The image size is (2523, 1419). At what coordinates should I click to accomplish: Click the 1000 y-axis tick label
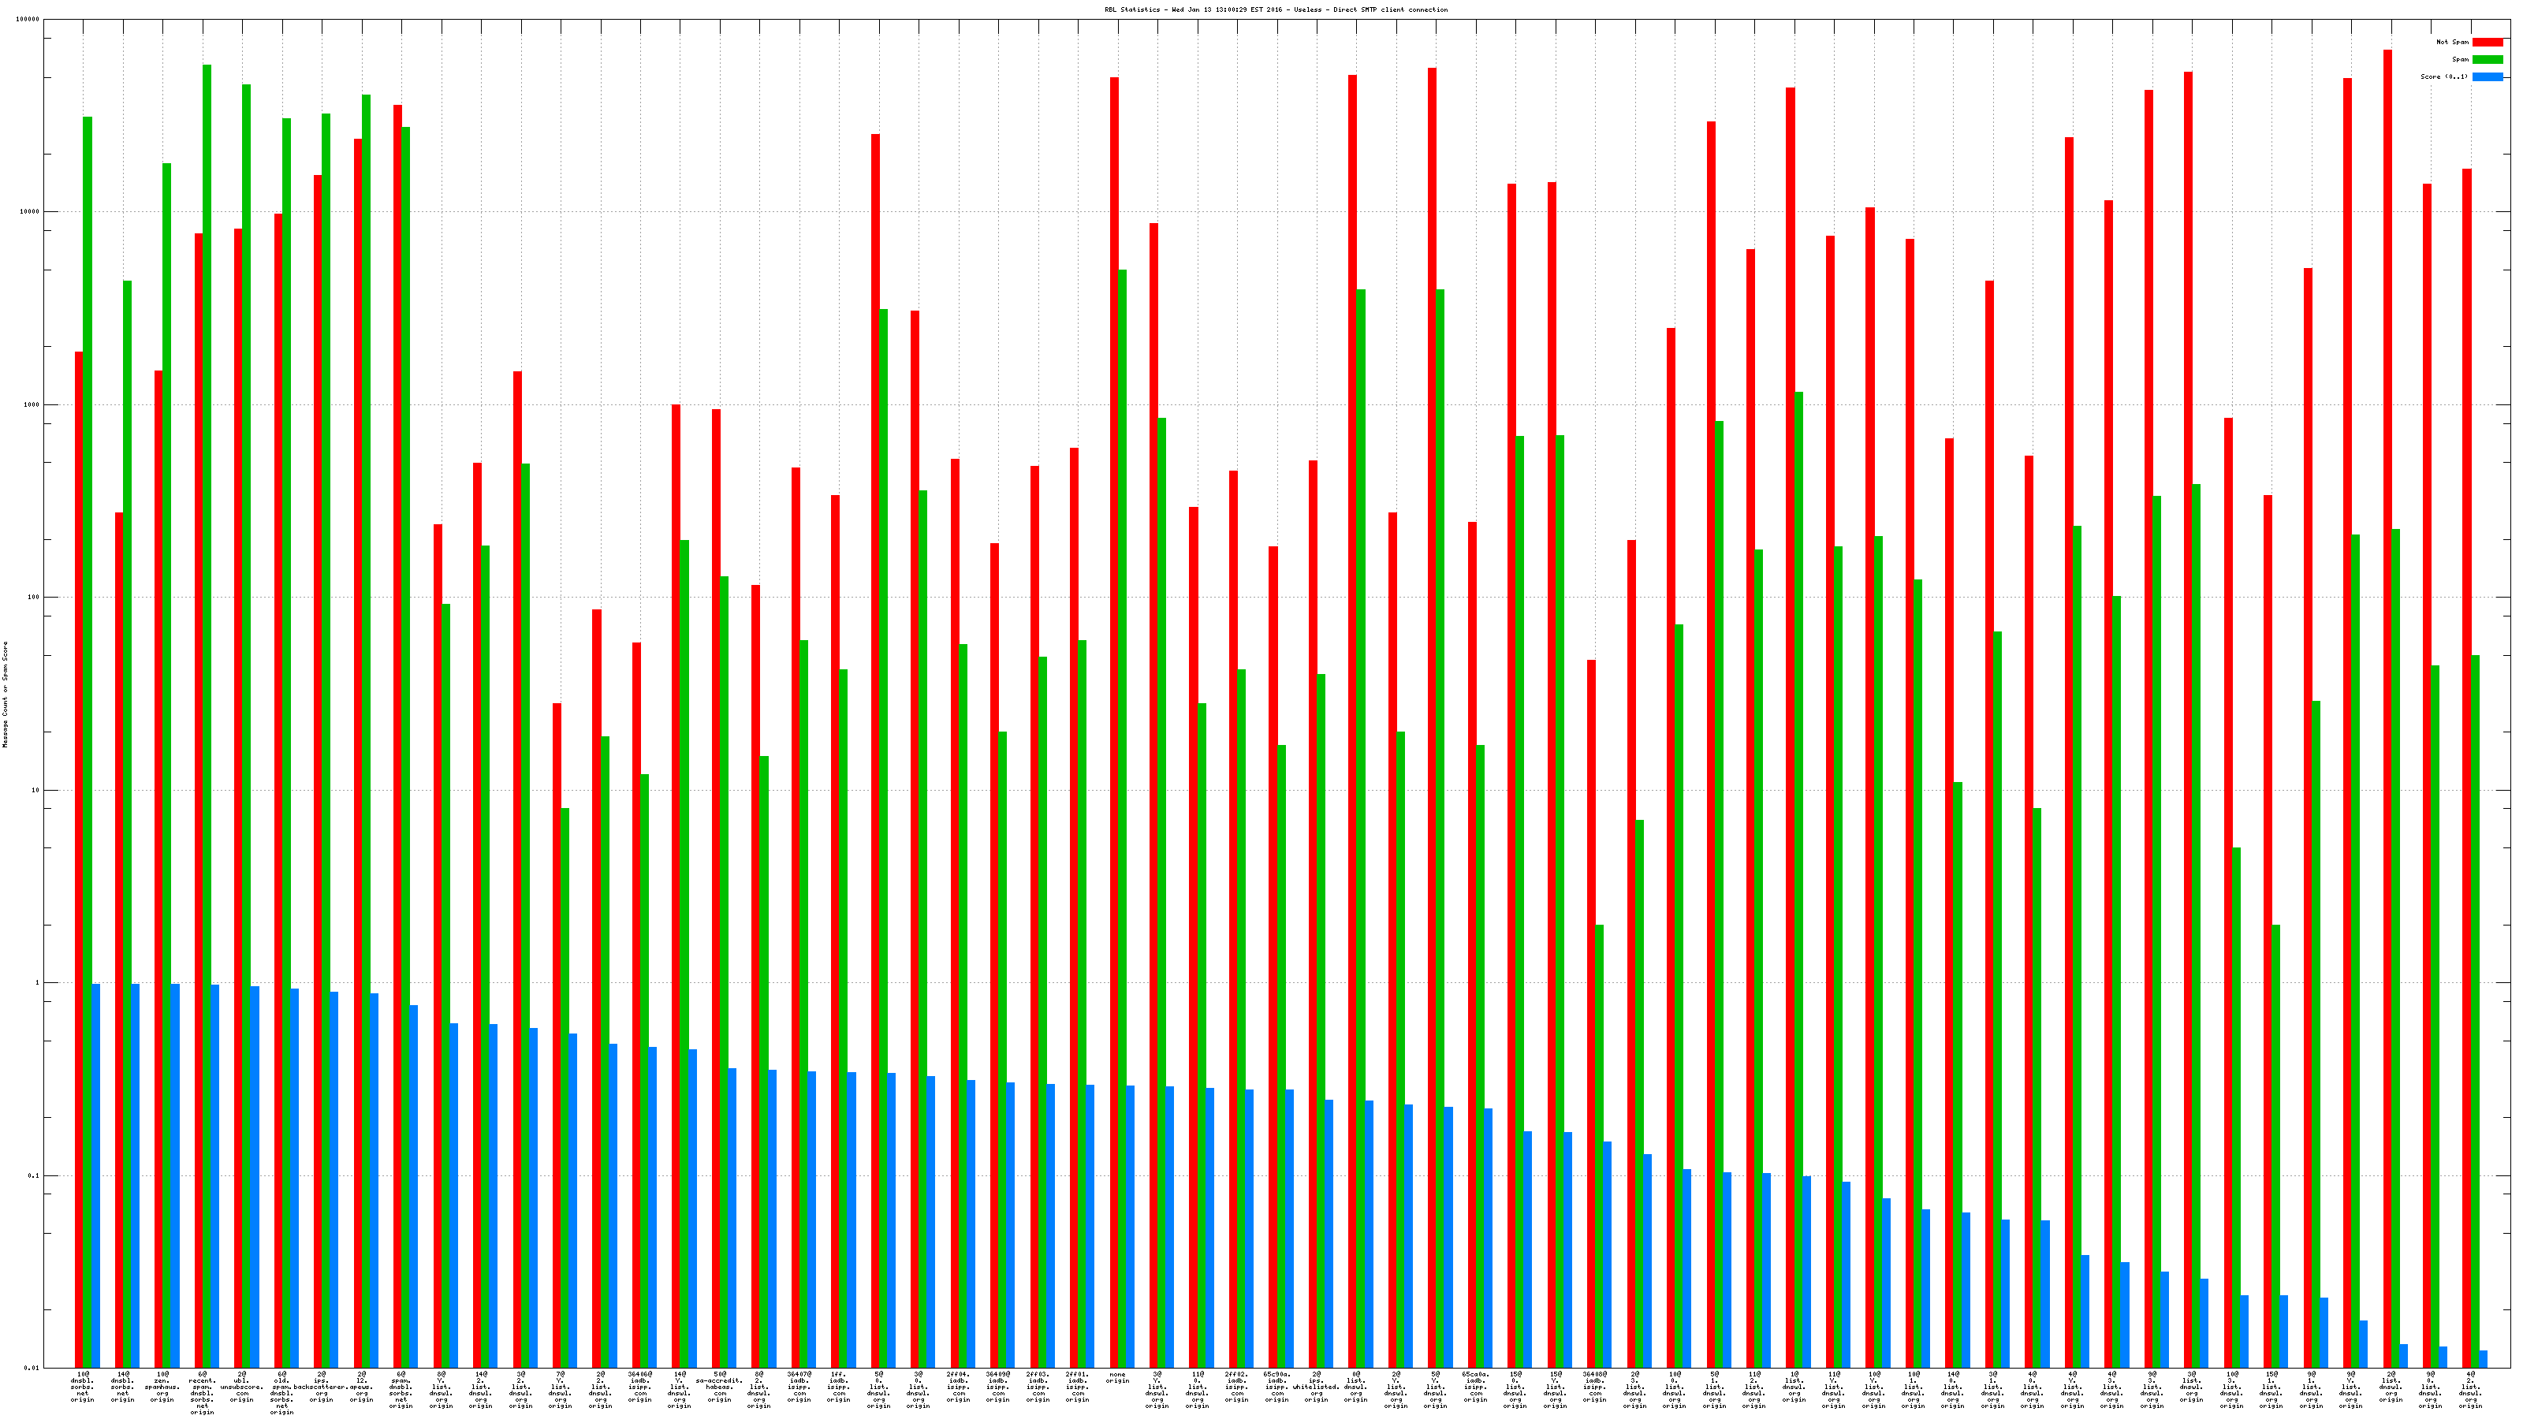tap(32, 404)
